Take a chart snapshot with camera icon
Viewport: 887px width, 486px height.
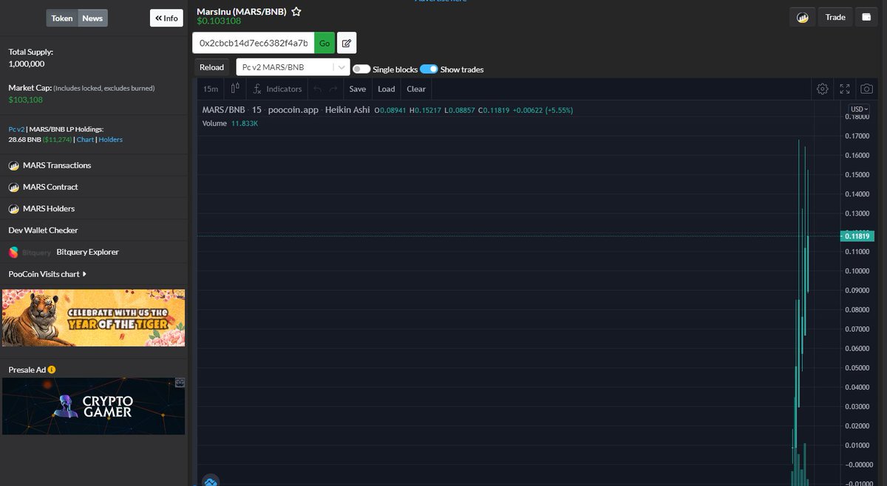point(866,89)
